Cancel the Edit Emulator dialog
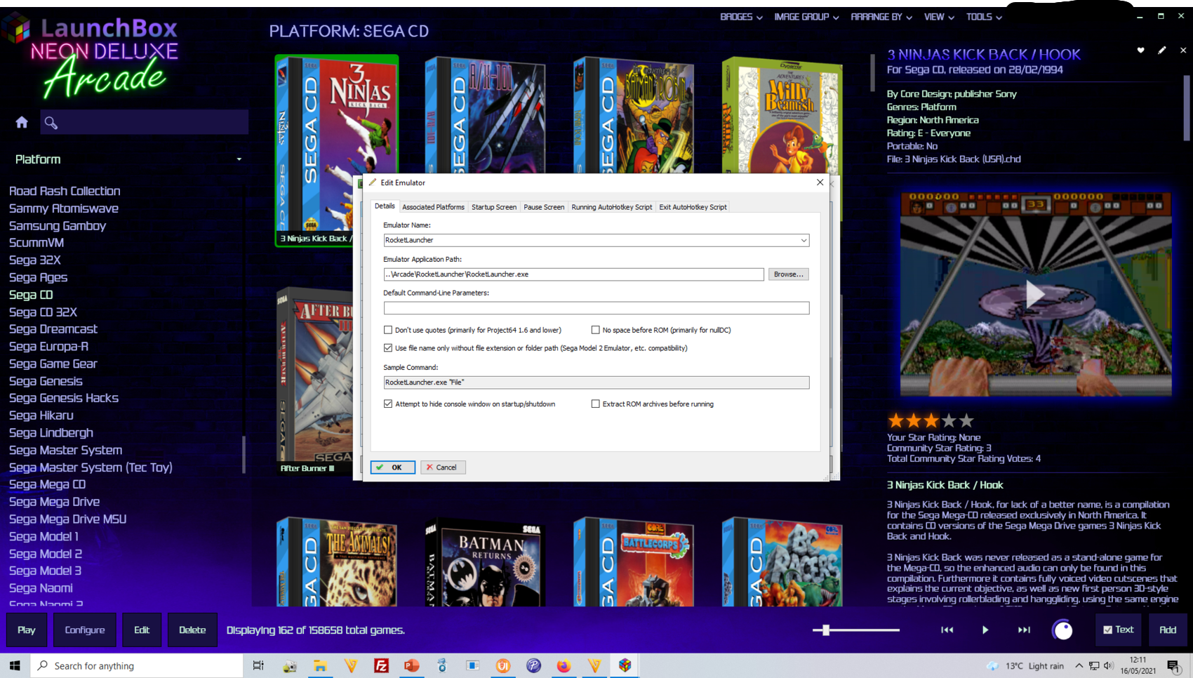The width and height of the screenshot is (1193, 678). click(x=443, y=467)
